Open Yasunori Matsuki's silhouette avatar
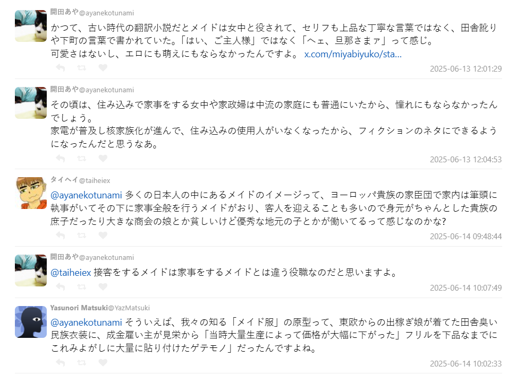This screenshot has height=375, width=508. 31,322
